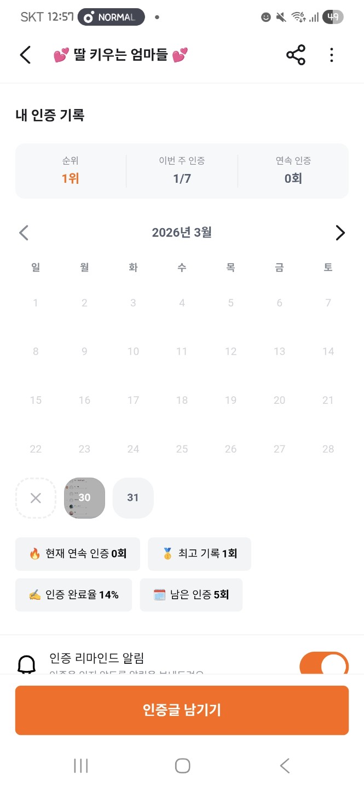Tap the 순위 1위 stat
This screenshot has width=364, height=788.
click(71, 170)
